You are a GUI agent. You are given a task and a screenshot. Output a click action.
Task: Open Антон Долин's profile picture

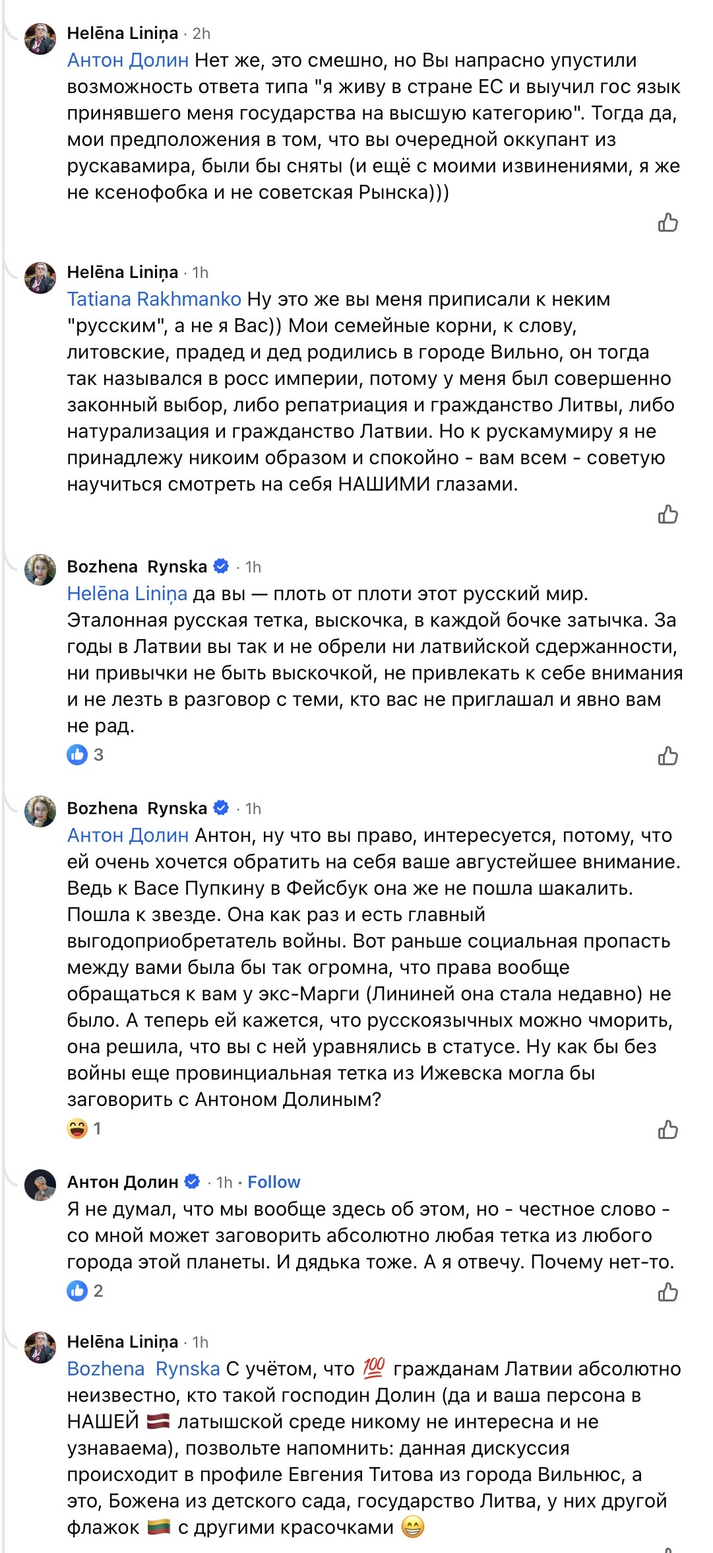40,1186
